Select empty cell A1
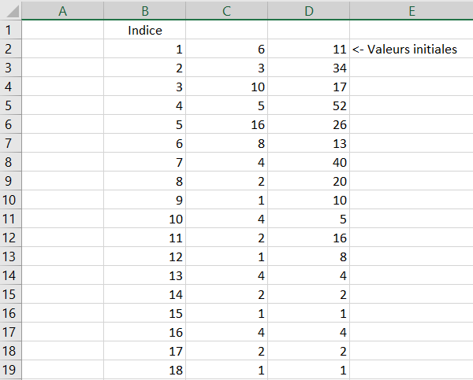Image resolution: width=473 pixels, height=380 pixels. click(63, 30)
